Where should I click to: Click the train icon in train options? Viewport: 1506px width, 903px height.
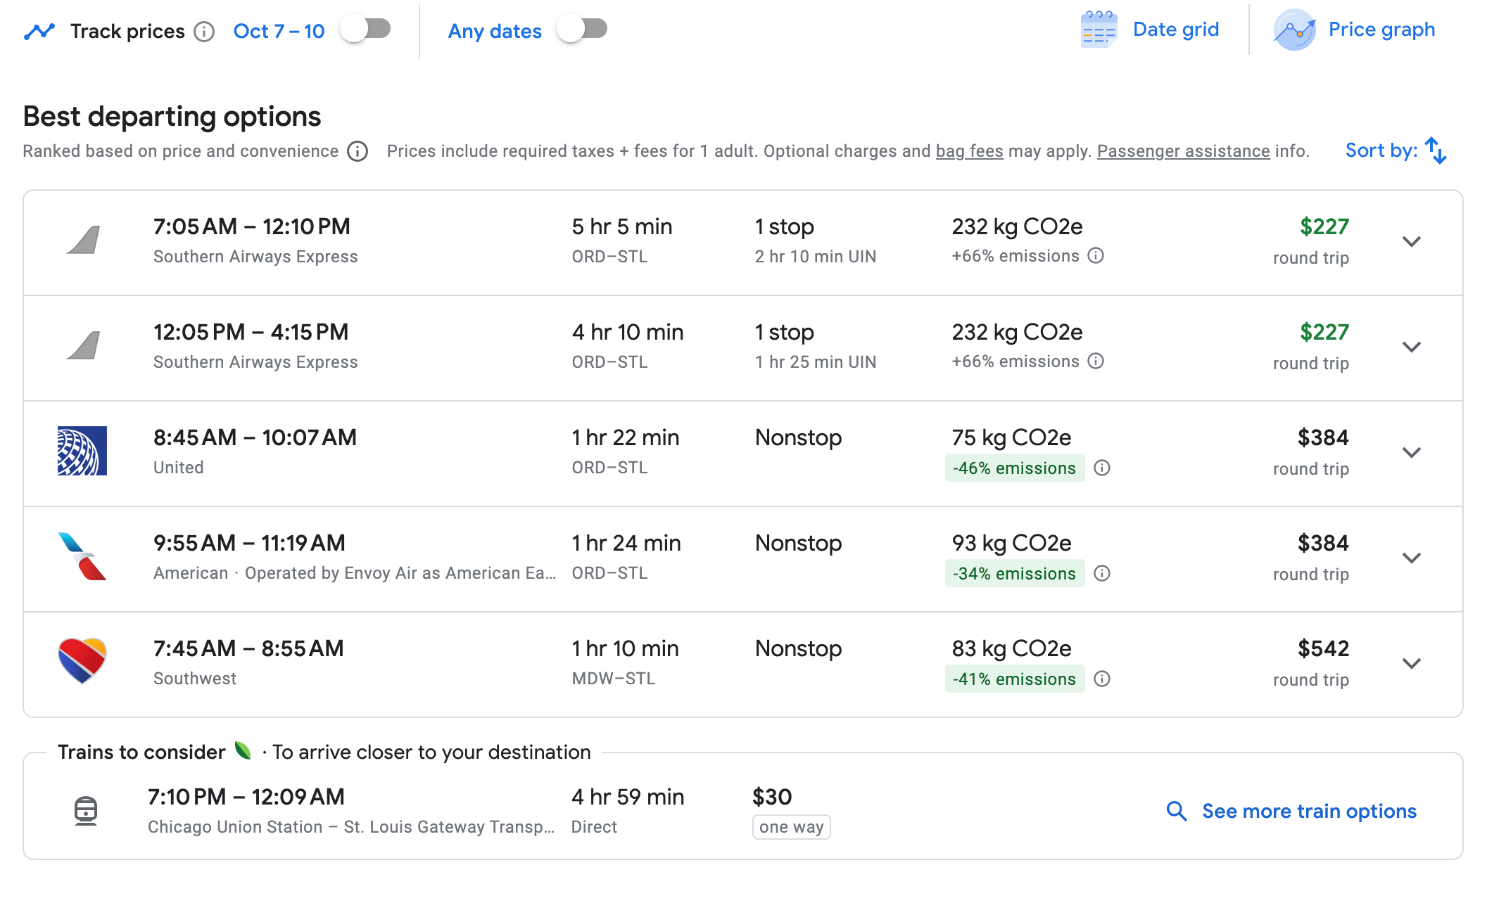pos(86,811)
